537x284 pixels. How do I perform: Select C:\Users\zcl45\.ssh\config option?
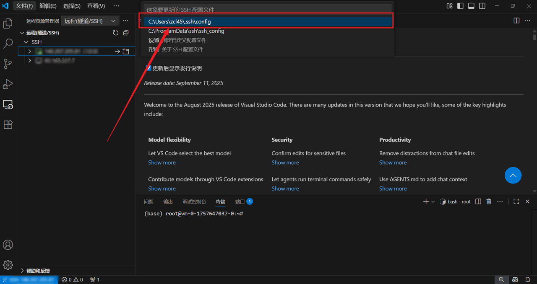coord(267,21)
